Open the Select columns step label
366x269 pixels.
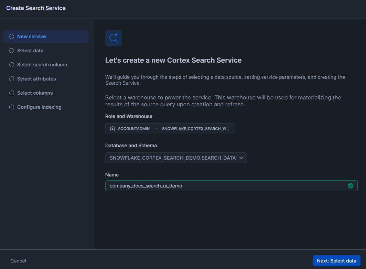35,93
